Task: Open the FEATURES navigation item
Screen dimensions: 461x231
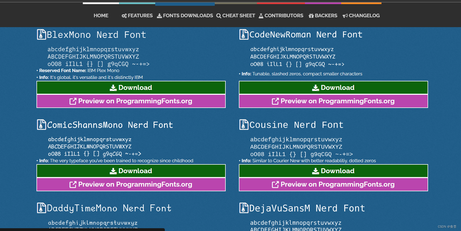Action: tap(137, 16)
